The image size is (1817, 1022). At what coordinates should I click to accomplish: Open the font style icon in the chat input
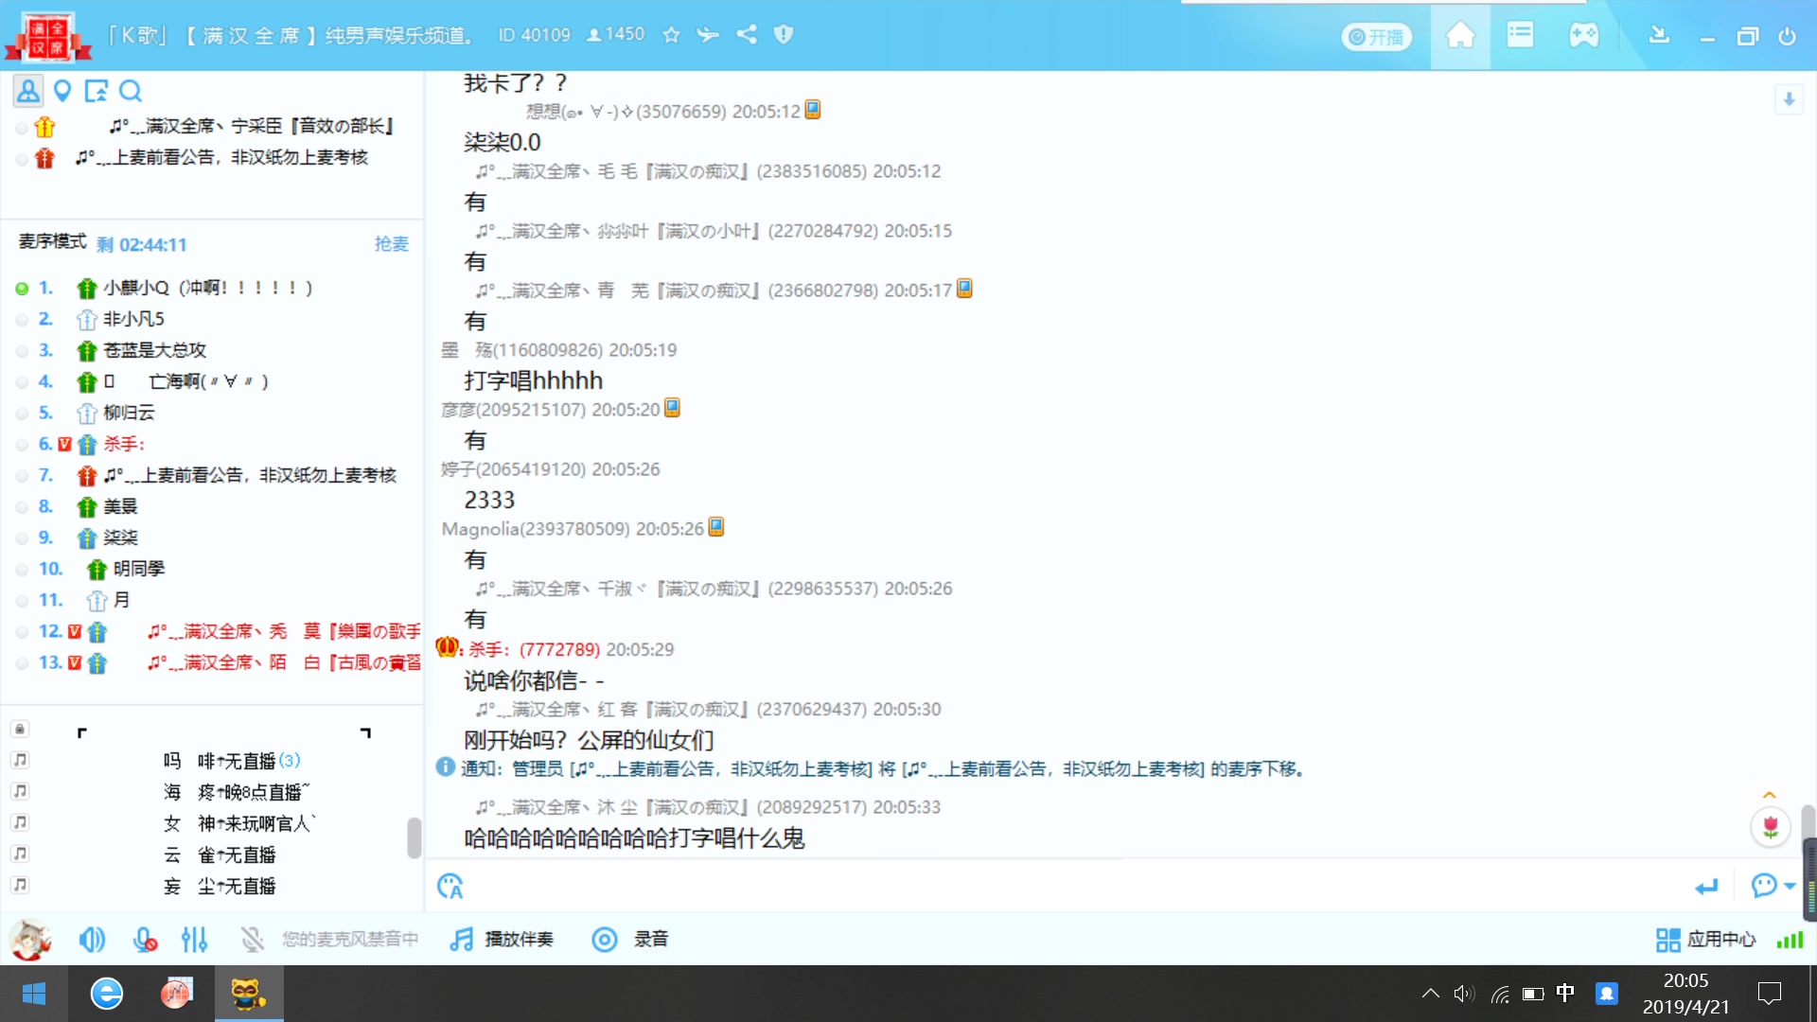[450, 887]
